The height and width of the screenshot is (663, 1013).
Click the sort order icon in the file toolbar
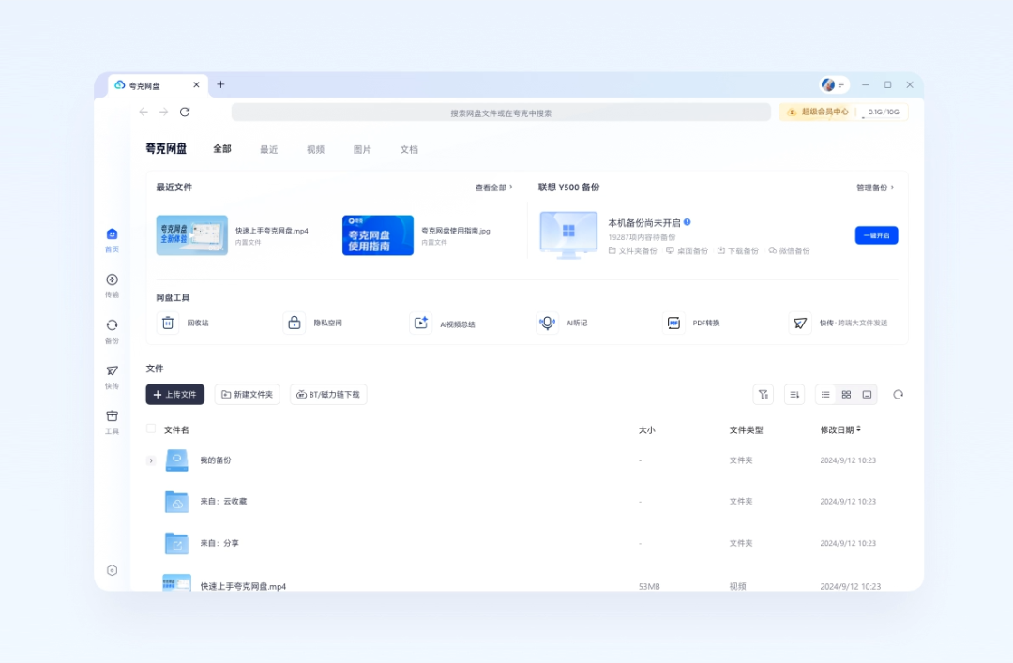(794, 394)
